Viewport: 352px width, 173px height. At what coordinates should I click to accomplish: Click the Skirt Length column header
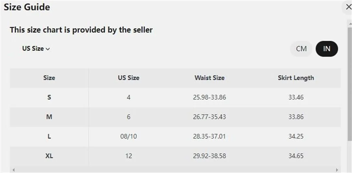tap(296, 78)
